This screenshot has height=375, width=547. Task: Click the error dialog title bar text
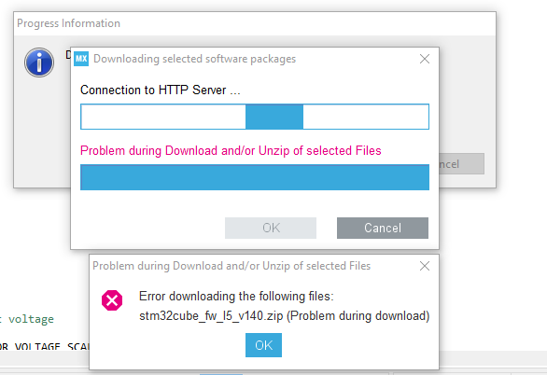[231, 266]
